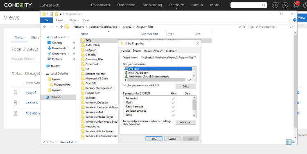Select the Cyberduck folder
This screenshot has width=307, height=154.
92,64
